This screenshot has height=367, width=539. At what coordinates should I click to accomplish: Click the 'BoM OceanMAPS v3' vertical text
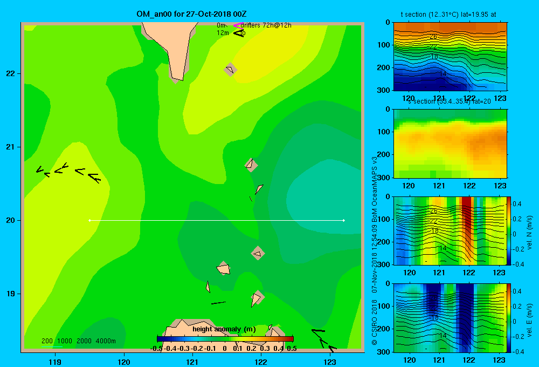pos(375,188)
